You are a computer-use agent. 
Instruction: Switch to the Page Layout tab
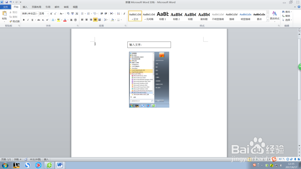(x=36, y=7)
